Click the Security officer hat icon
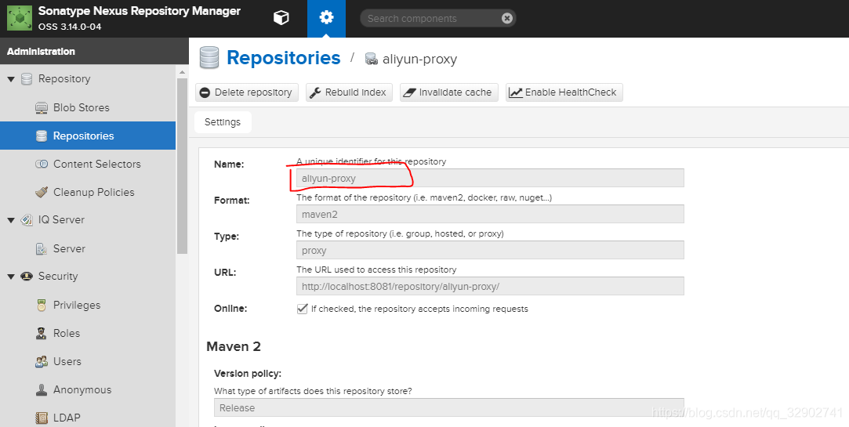Viewport: 849px width, 427px height. click(27, 276)
